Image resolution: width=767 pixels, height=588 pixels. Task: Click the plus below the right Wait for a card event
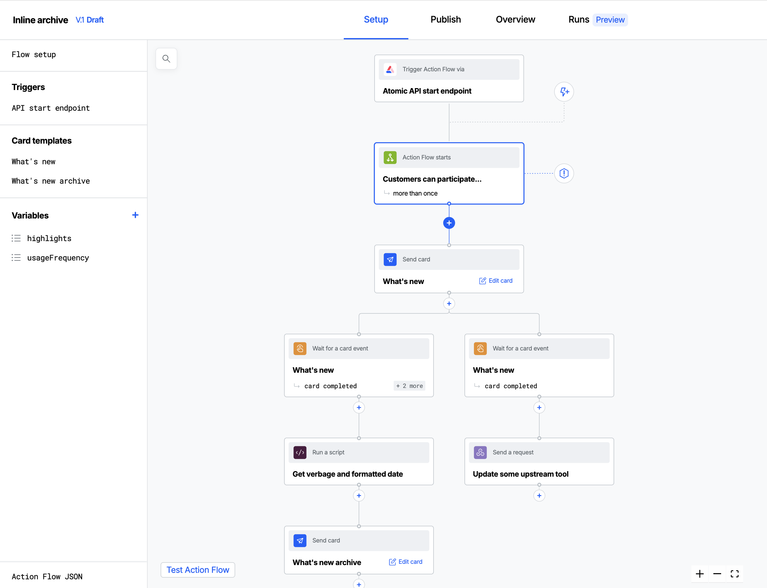pyautogui.click(x=539, y=407)
